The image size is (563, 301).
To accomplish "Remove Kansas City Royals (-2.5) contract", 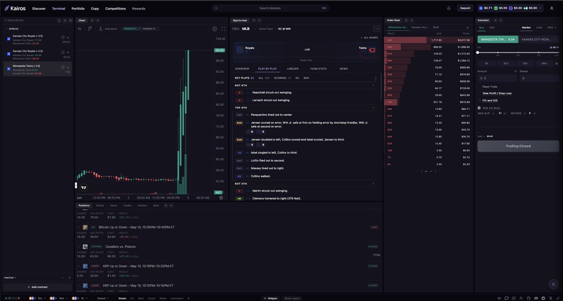I will 68,52.
